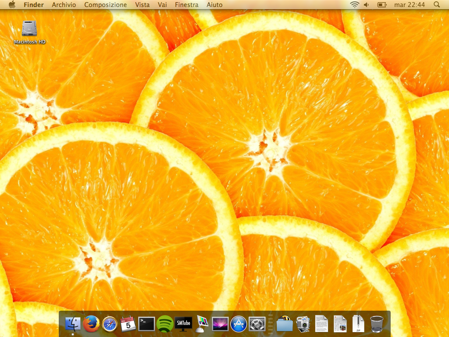Open the ZIP archive in the Dock
449x337 pixels.
point(358,324)
